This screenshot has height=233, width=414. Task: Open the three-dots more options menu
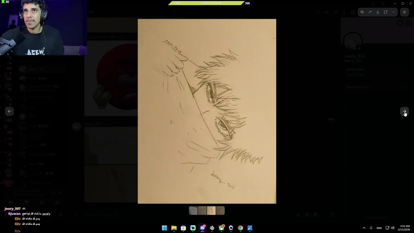393,12
